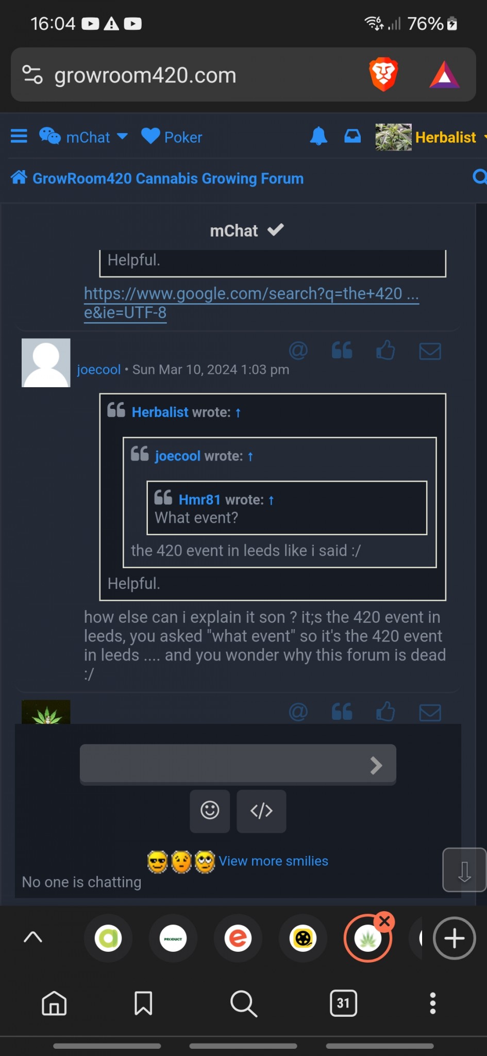This screenshot has height=1056, width=487.
Task: Tap the Brave Rewards triangle icon
Action: 444,75
